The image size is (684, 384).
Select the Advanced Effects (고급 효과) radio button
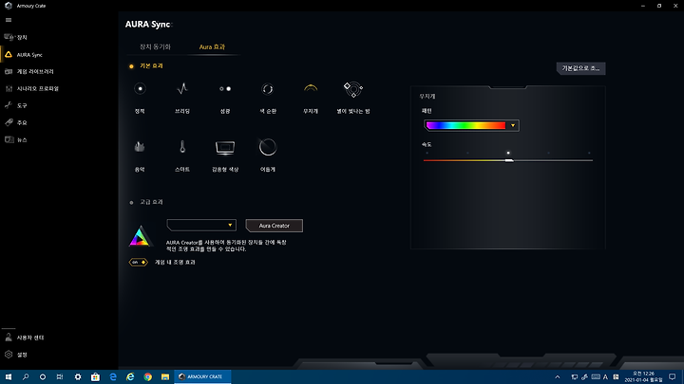click(x=131, y=203)
